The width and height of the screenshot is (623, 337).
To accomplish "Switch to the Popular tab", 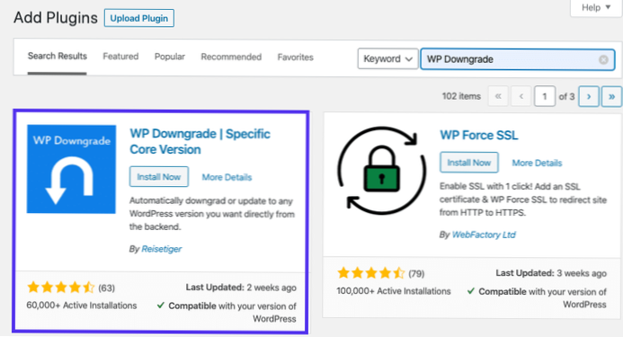I will point(170,57).
